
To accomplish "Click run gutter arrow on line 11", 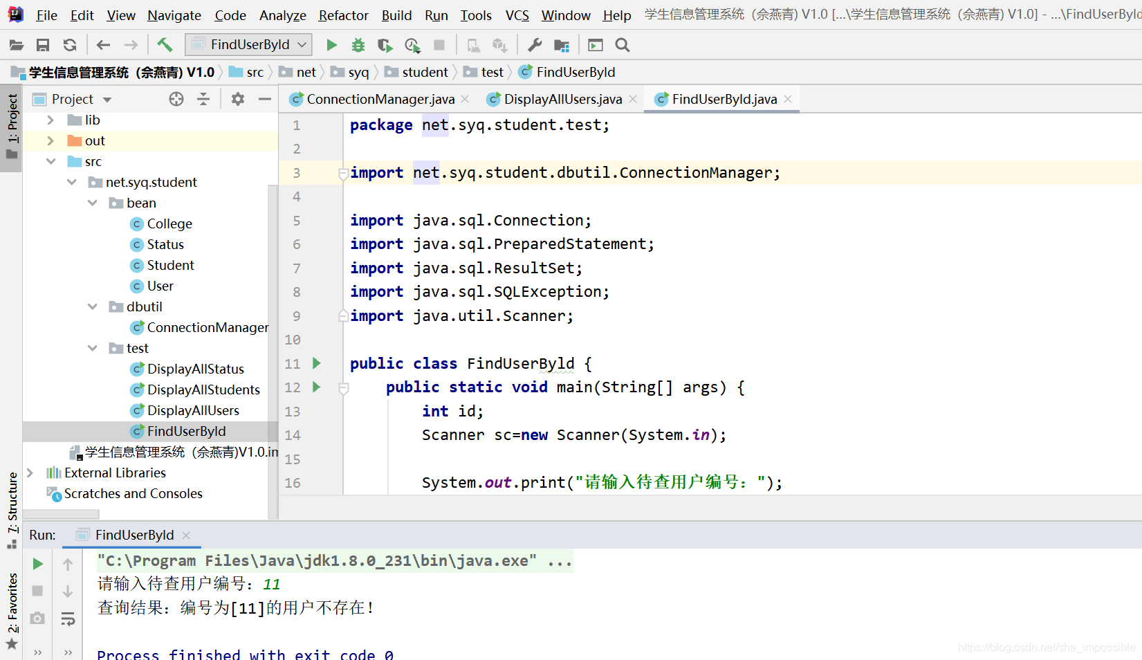I will (x=317, y=363).
